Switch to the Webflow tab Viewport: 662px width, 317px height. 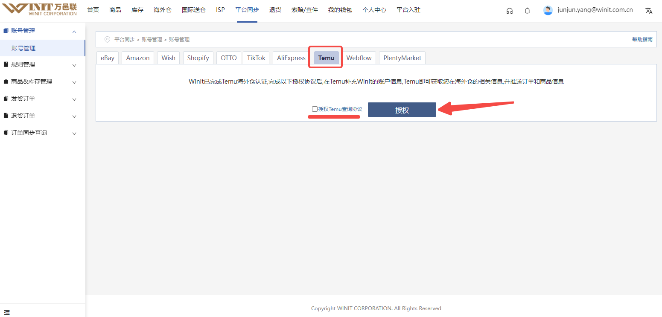pos(359,58)
